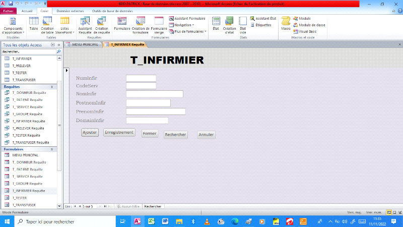
Task: Open T_DONNEUR Requête under Requêtes
Action: (29, 93)
